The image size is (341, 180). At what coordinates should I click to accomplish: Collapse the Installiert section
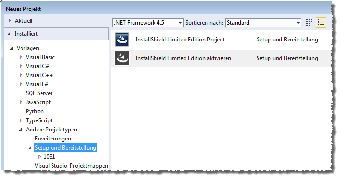tap(9, 34)
